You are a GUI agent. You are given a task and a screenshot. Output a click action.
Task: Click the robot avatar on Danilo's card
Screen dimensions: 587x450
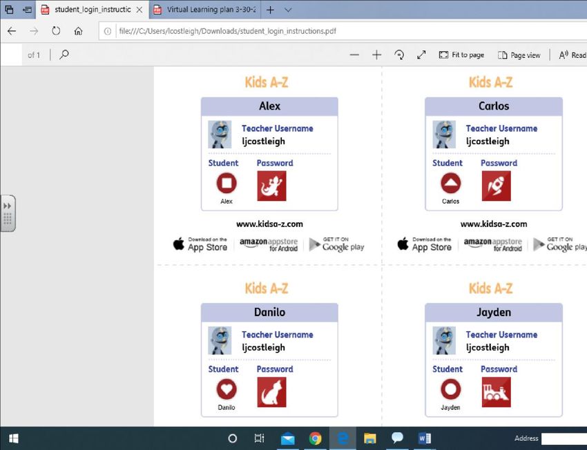click(220, 340)
